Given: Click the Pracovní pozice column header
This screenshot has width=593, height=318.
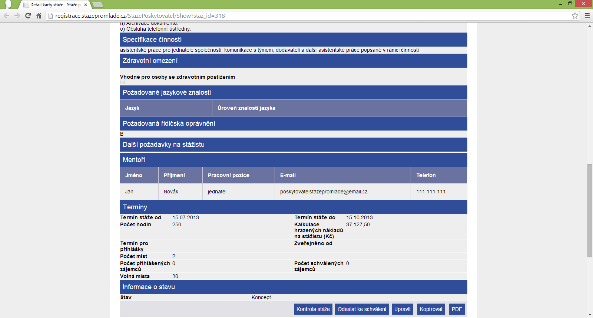Looking at the screenshot, I should pyautogui.click(x=239, y=175).
